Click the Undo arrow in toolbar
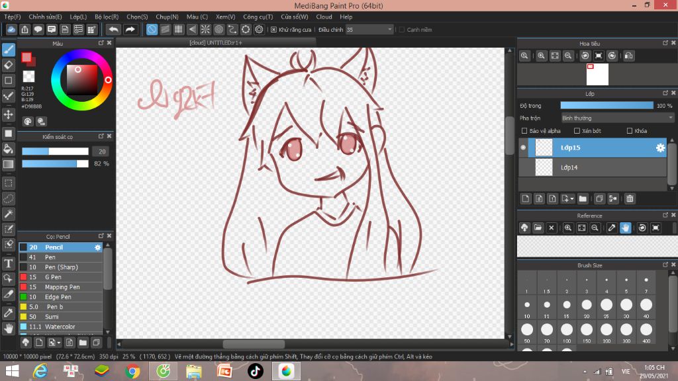 (113, 29)
